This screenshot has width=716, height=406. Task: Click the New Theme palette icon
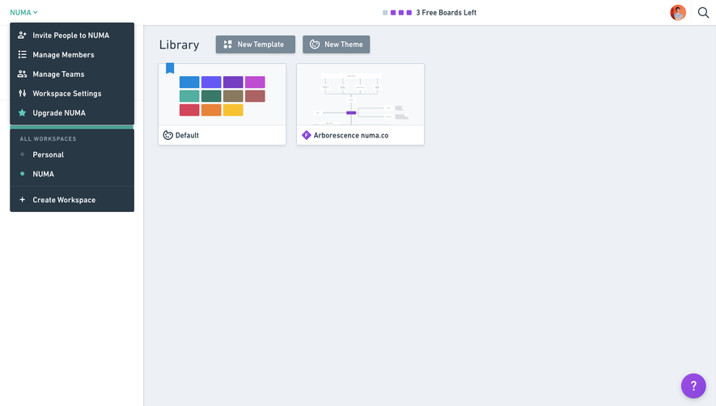pyautogui.click(x=315, y=44)
